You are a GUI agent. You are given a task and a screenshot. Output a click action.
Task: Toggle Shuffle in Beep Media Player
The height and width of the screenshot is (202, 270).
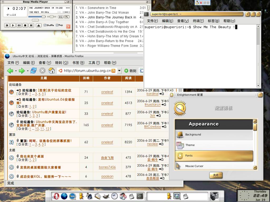tap(49, 25)
